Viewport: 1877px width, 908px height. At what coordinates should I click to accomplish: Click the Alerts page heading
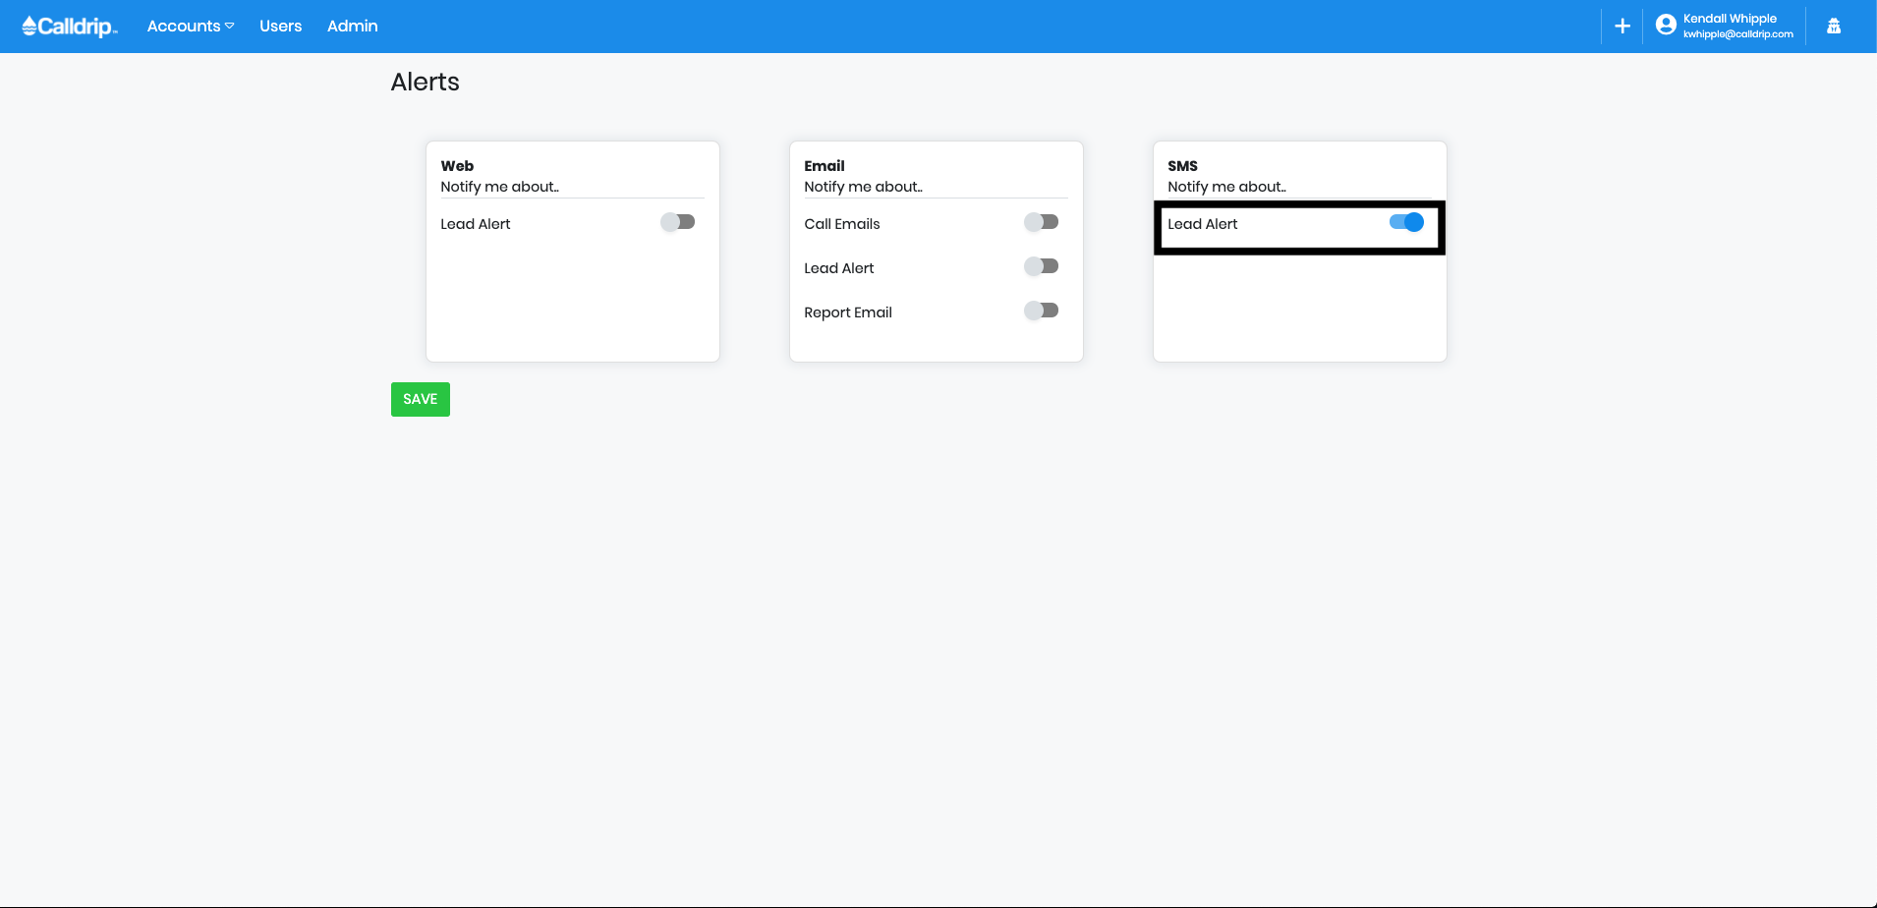(x=425, y=82)
